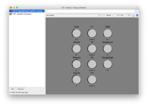Toggle the ReaEQ plugin enable checkbox
The width and height of the screenshot is (148, 106).
10,14
